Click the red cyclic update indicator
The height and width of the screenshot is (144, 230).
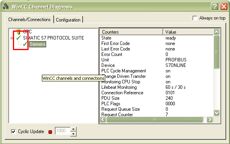tap(50, 132)
